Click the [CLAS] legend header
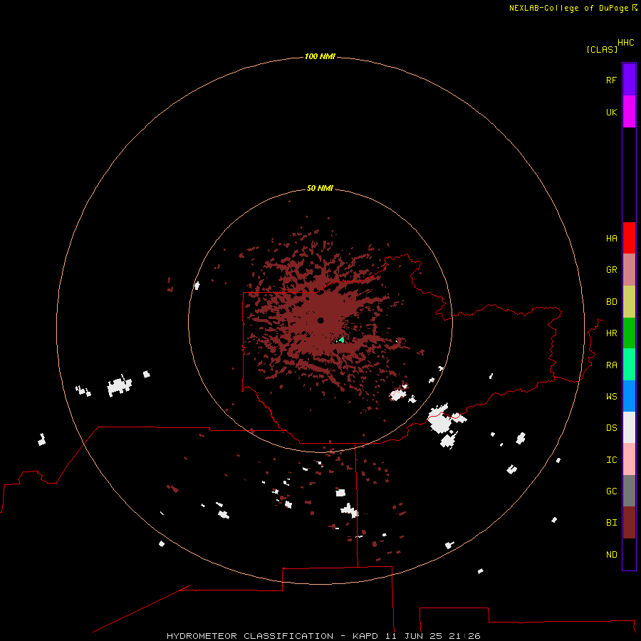This screenshot has height=641, width=641. (602, 49)
